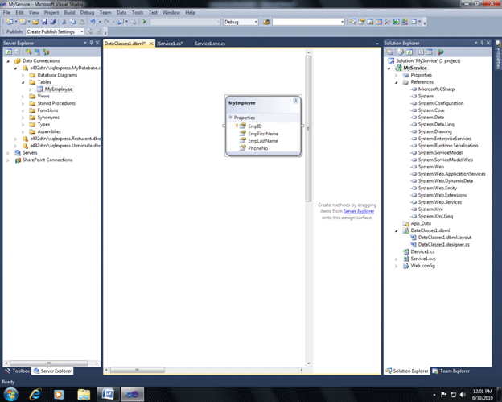
Task: Click the volume icon in the system tray
Action: 463,394
